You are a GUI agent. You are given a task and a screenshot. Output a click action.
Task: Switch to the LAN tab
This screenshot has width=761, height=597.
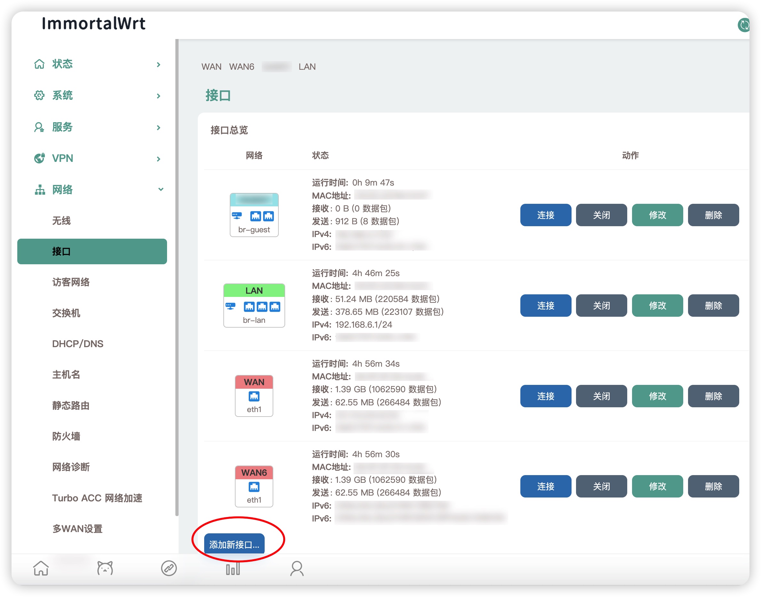coord(307,67)
